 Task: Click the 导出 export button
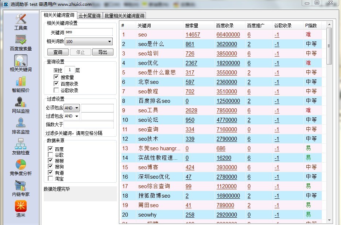tap(102, 52)
